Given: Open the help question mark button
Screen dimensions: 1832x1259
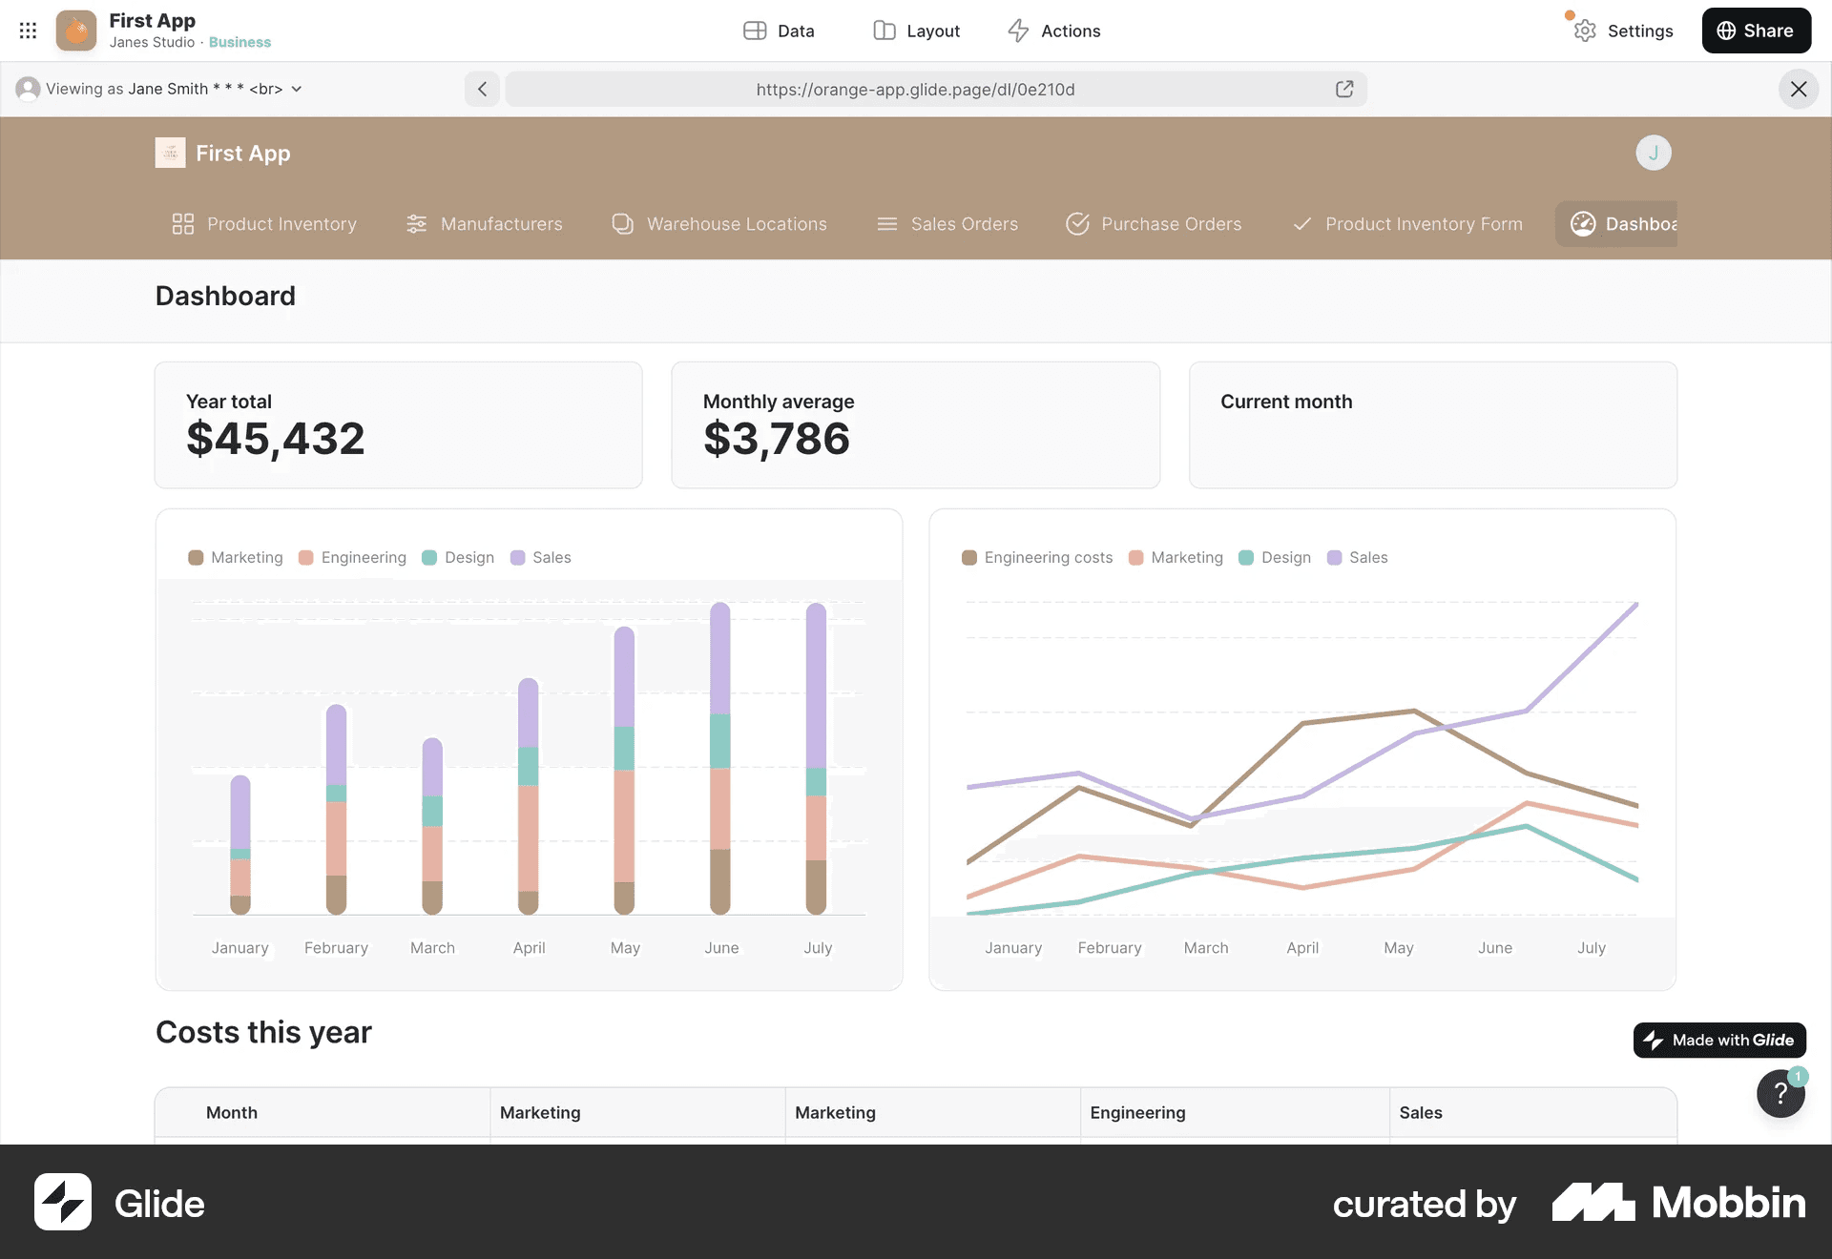Looking at the screenshot, I should tap(1780, 1093).
